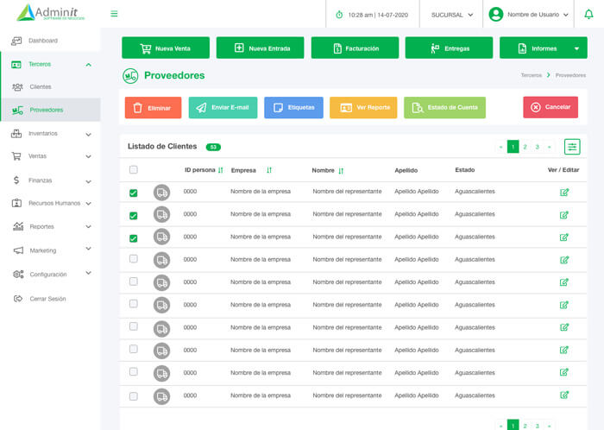The width and height of the screenshot is (604, 430).
Task: Open notifications bell icon
Action: coord(588,15)
